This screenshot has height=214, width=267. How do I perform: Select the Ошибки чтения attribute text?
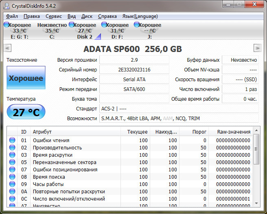(51, 141)
